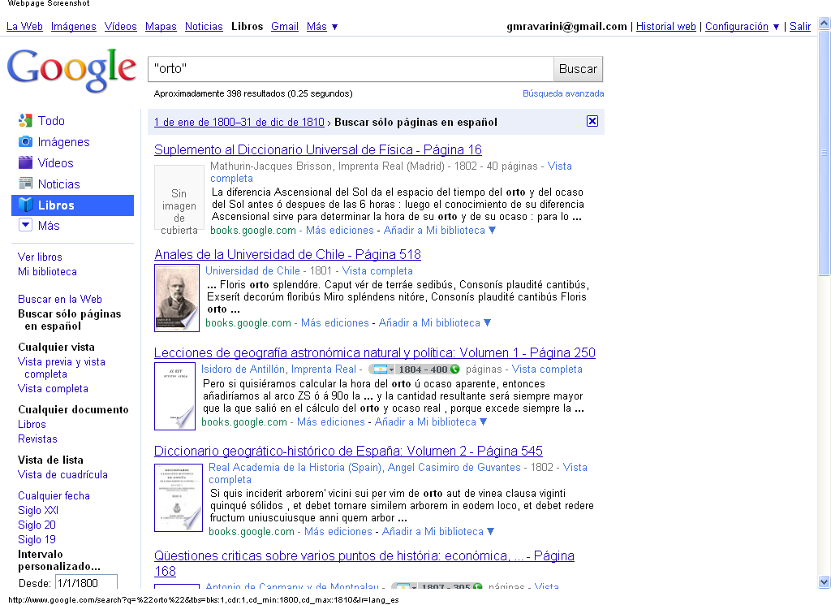This screenshot has height=605, width=831.
Task: Click Más ediciones for Anales de la Universidad
Action: pyautogui.click(x=335, y=322)
